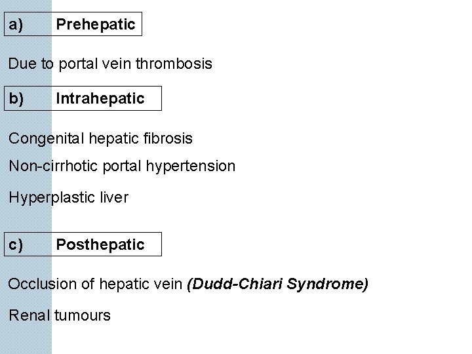Viewport: 472px width, 354px height.
Task: Click Non-cirrhotic portal hypertension text
Action: point(122,166)
